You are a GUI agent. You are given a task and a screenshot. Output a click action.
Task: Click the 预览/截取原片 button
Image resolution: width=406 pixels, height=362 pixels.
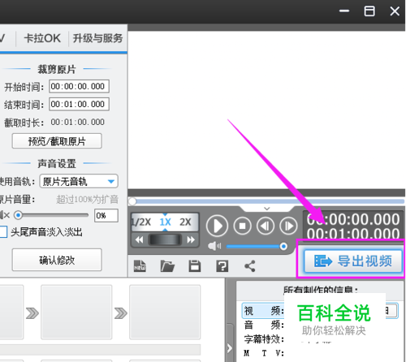(57, 141)
